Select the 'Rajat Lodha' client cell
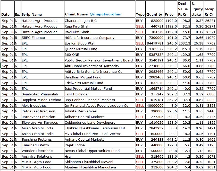217x171 pixels. pyautogui.click(x=100, y=145)
